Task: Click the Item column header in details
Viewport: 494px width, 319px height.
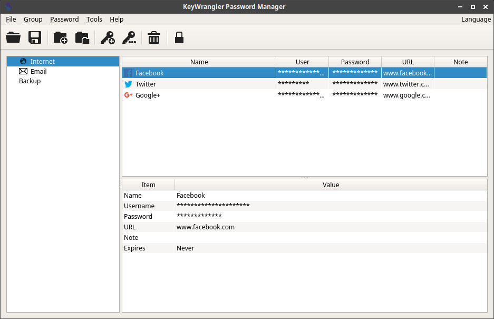Action: pyautogui.click(x=148, y=185)
